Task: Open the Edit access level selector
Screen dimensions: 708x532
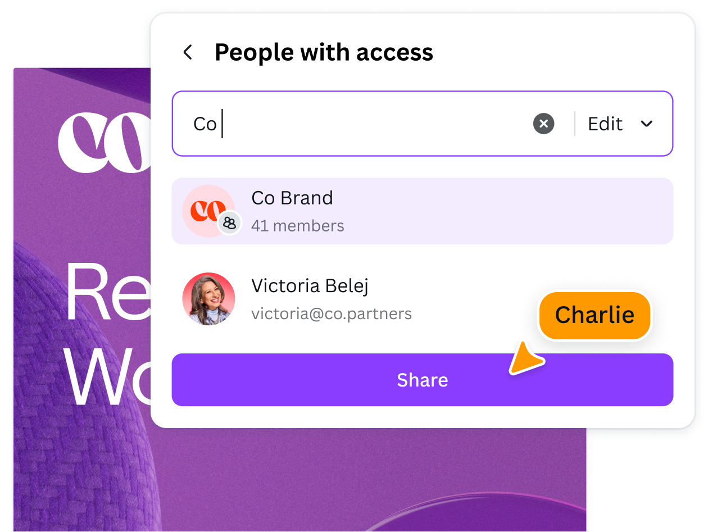Action: coord(620,124)
